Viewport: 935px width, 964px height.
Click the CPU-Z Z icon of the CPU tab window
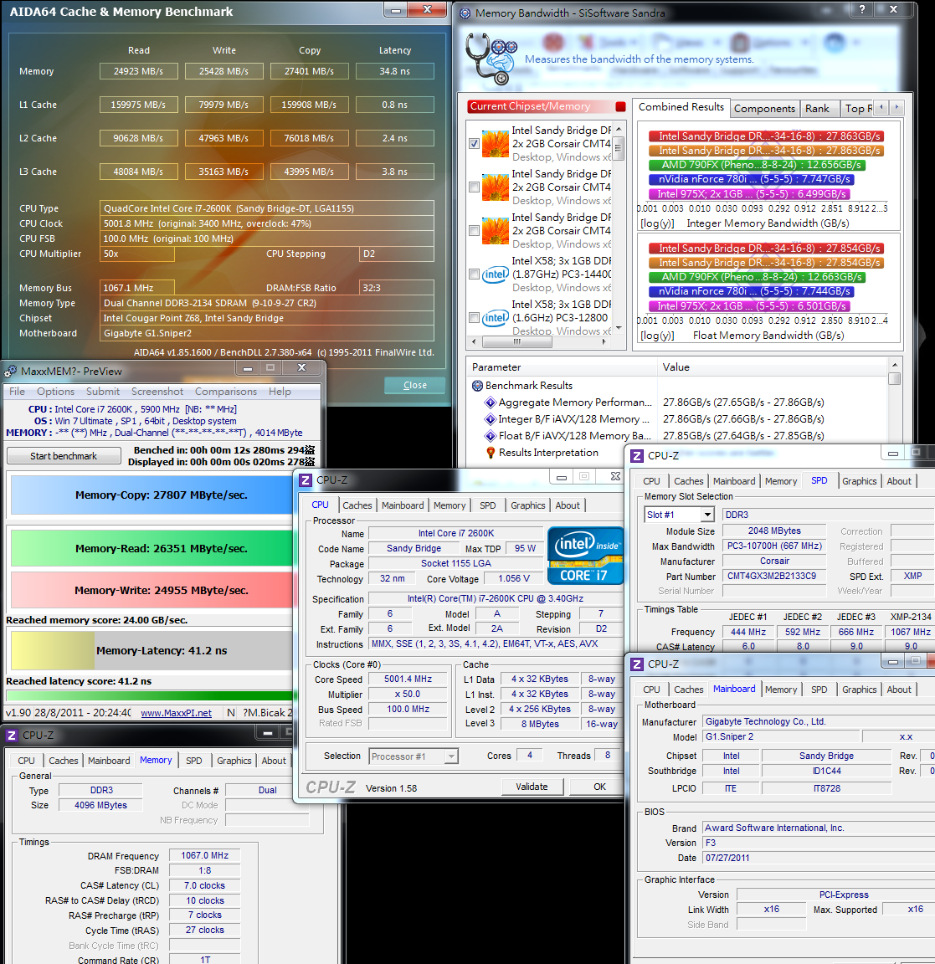(x=305, y=480)
